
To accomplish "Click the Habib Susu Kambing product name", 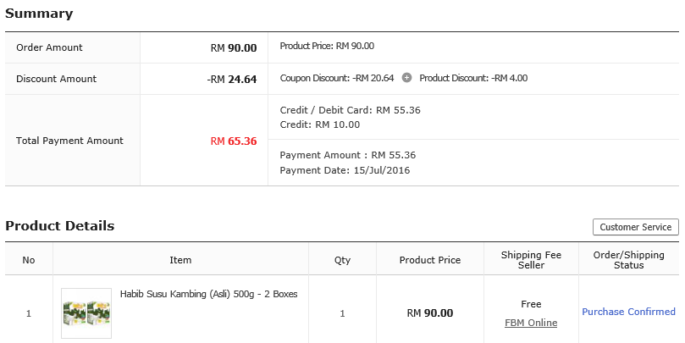I will click(208, 294).
